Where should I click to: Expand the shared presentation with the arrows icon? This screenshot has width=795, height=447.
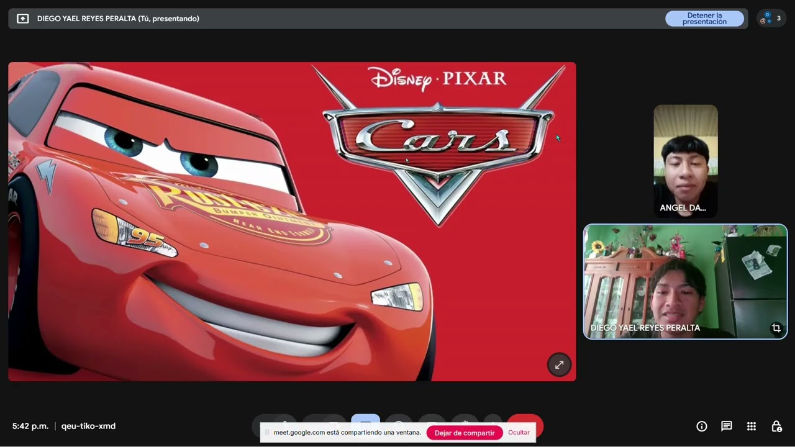tap(559, 365)
